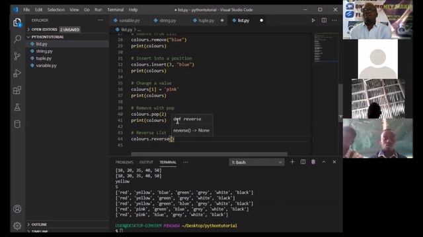The height and width of the screenshot is (237, 423).
Task: Close the terminal panel
Action: [x=334, y=162]
